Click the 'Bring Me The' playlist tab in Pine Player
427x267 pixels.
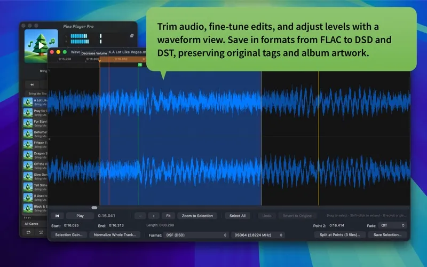tap(37, 93)
